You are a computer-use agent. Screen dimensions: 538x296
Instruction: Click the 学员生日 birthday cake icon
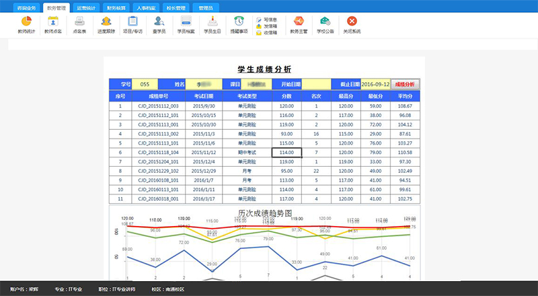tap(213, 22)
